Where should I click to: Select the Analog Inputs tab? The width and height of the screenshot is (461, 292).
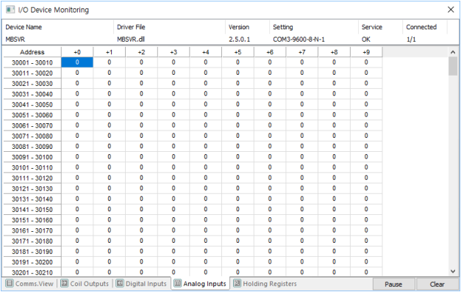tap(201, 284)
